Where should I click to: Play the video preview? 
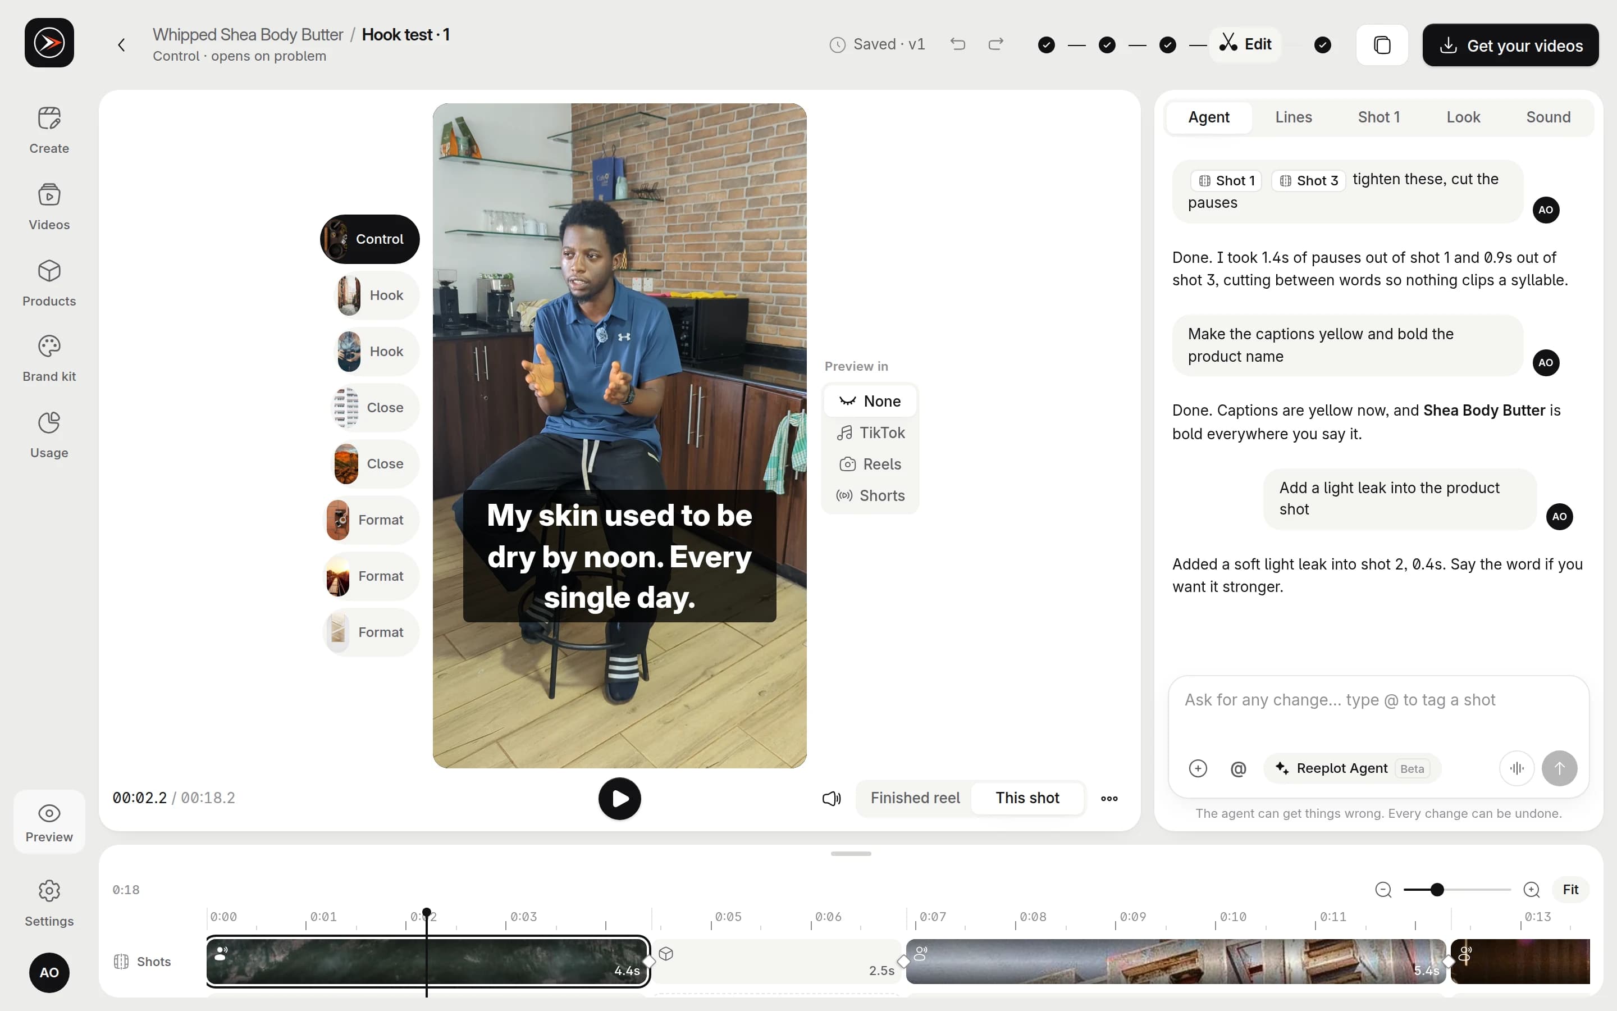[619, 798]
